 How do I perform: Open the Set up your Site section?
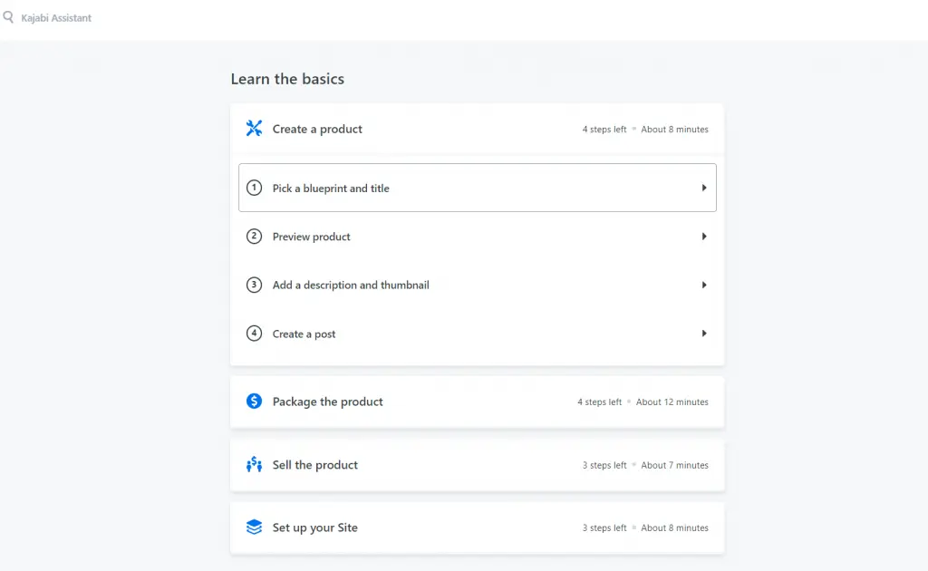315,527
